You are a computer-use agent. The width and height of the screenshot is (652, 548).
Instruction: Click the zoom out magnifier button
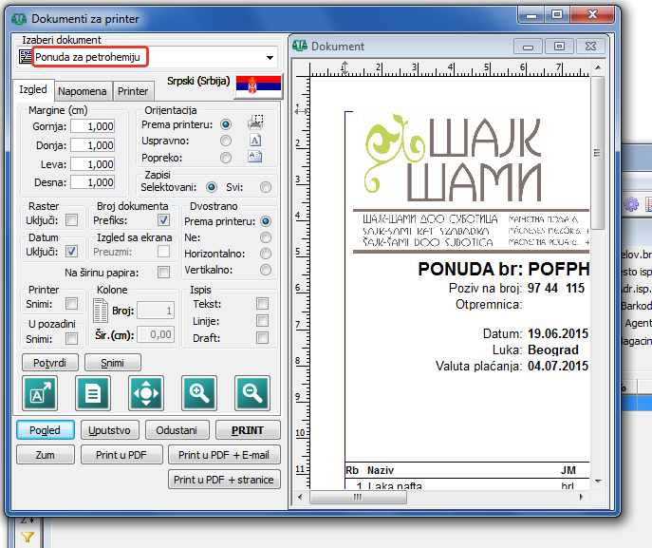click(252, 392)
